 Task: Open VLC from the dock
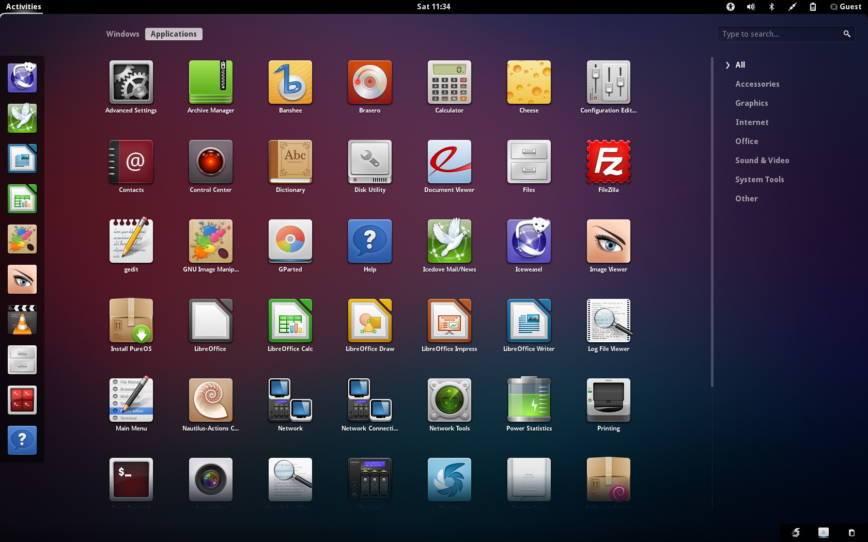(x=22, y=320)
